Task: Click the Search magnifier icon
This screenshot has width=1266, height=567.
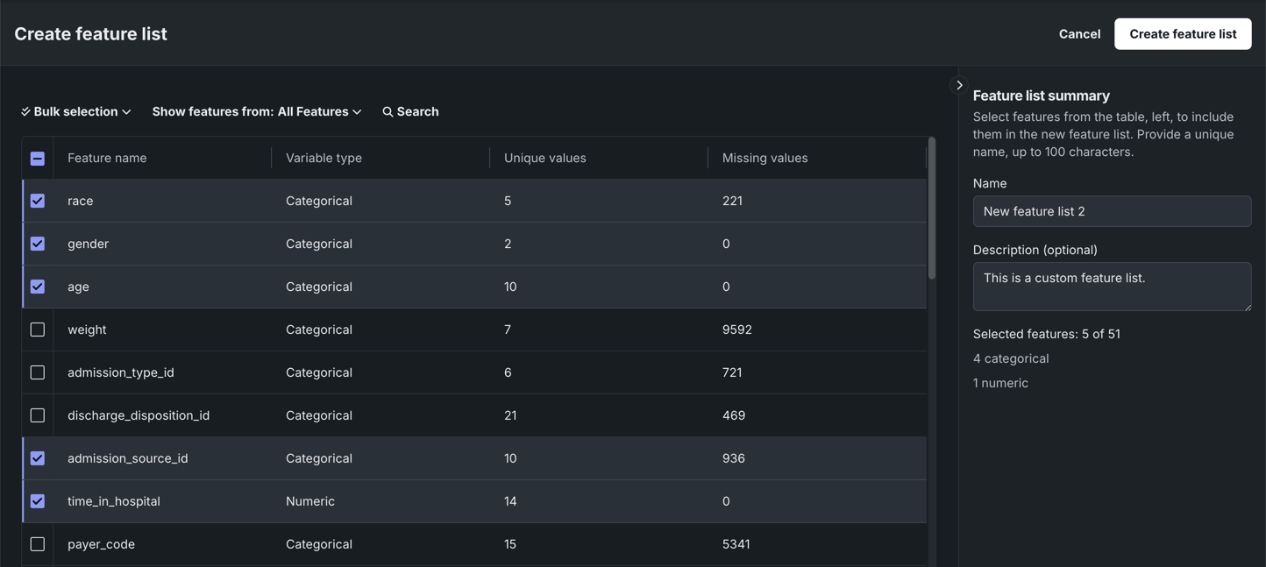Action: point(388,112)
